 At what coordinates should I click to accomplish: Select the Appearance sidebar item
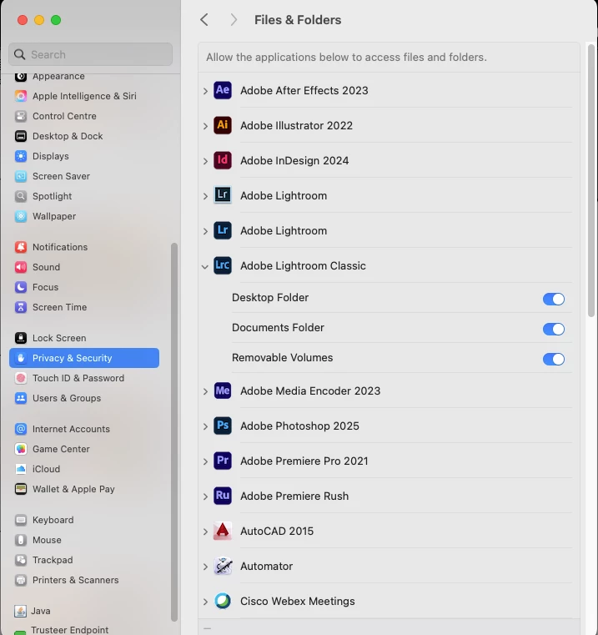pyautogui.click(x=84, y=77)
